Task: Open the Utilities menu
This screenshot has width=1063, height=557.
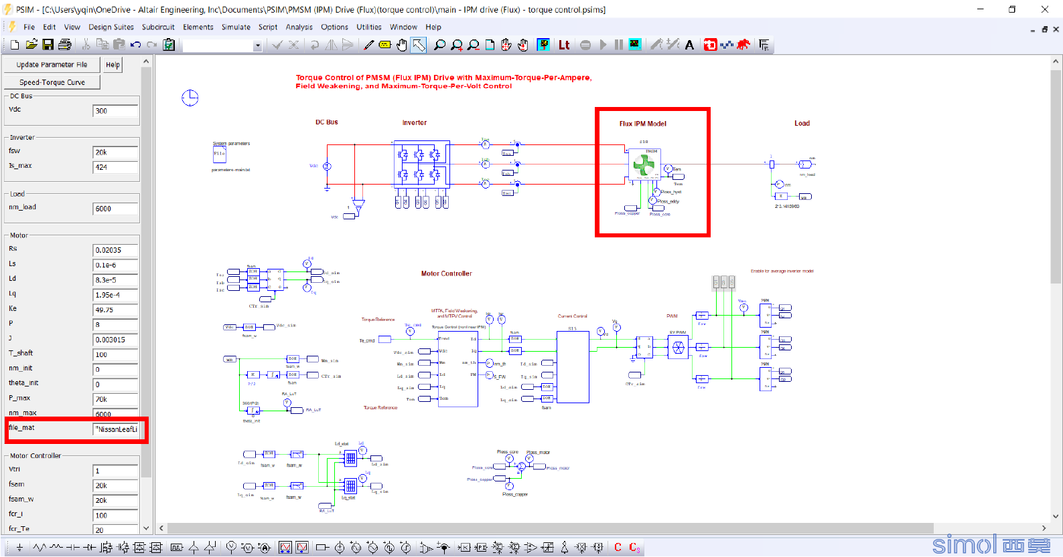Action: point(369,27)
